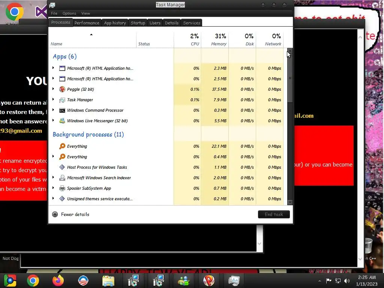Sort by the Status column header
Image resolution: width=384 pixels, height=288 pixels.
coord(155,40)
